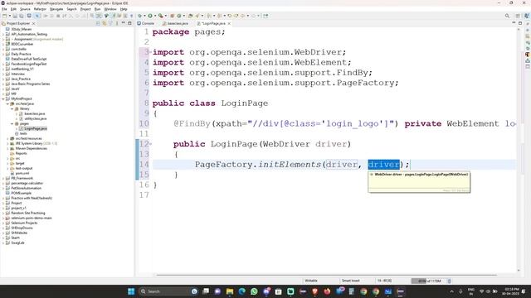This screenshot has height=298, width=531.
Task: Switch to the Console tab
Action: pyautogui.click(x=146, y=23)
